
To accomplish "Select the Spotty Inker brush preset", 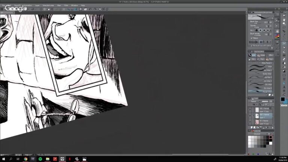I will pyautogui.click(x=260, y=73).
